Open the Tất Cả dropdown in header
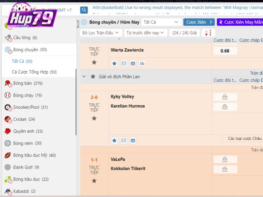The width and height of the screenshot is (263, 197). pos(161,22)
